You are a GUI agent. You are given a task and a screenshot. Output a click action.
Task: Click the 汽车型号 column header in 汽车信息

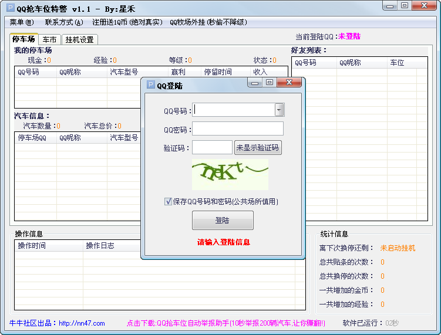(124, 138)
